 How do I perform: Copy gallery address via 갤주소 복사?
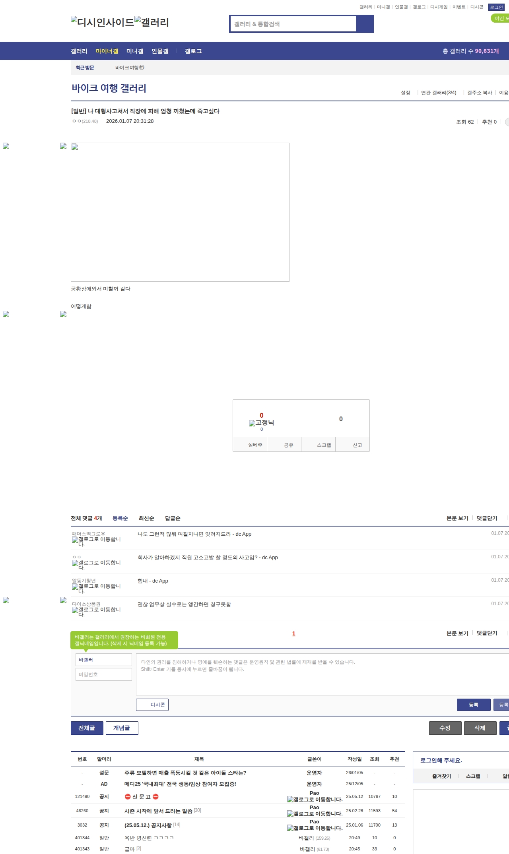480,93
